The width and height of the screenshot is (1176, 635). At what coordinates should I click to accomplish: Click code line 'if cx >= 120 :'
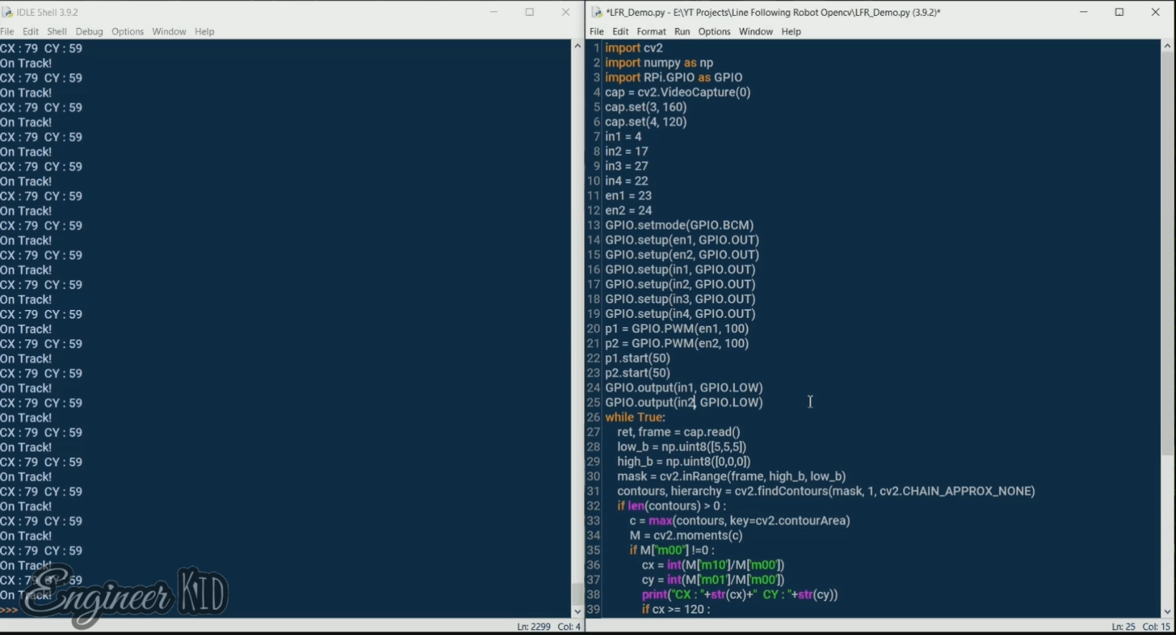pyautogui.click(x=676, y=609)
